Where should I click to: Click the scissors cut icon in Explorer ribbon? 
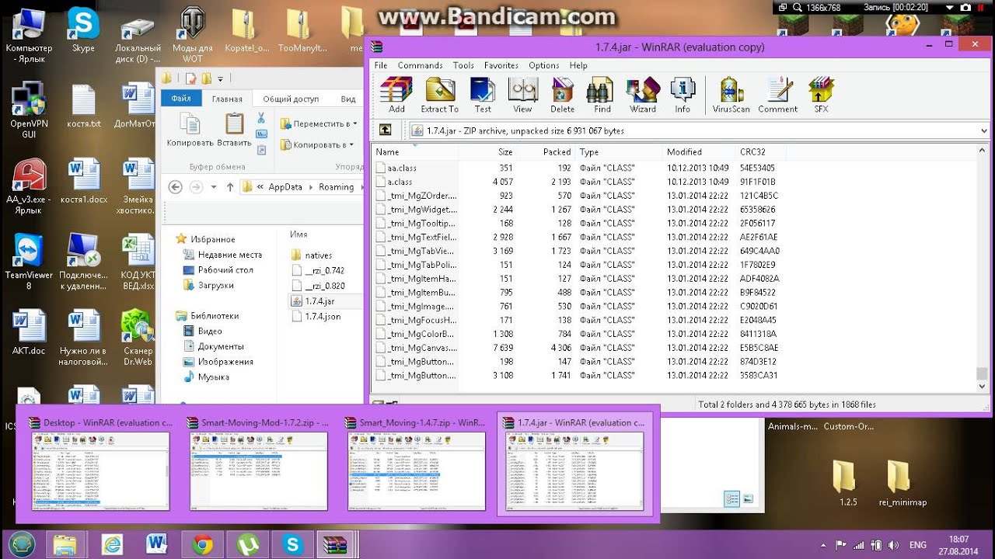click(262, 119)
